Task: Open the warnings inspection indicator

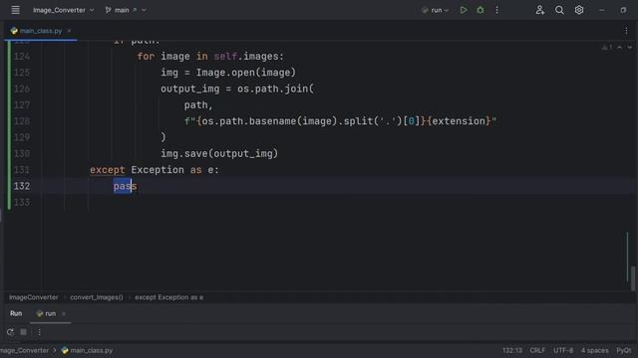Action: (x=607, y=48)
